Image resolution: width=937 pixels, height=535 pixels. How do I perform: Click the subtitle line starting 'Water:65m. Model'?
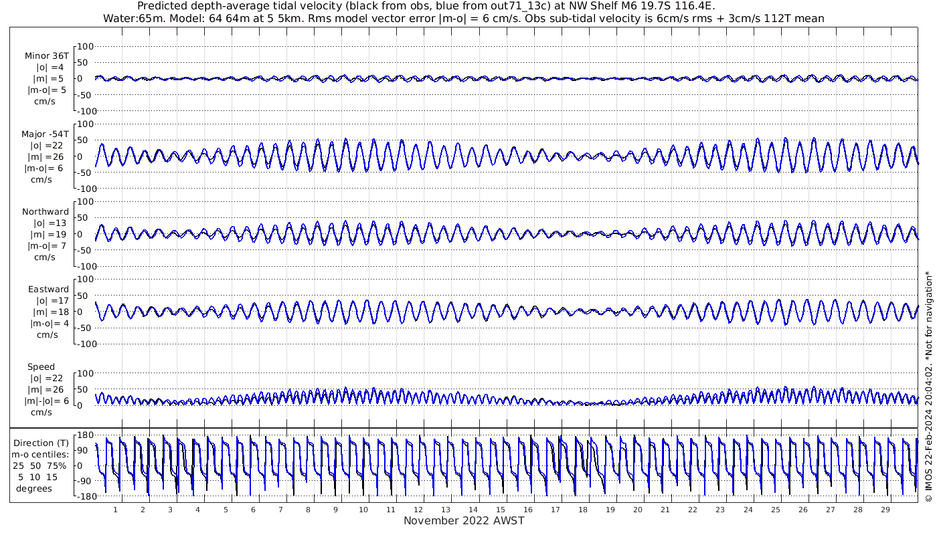point(464,18)
